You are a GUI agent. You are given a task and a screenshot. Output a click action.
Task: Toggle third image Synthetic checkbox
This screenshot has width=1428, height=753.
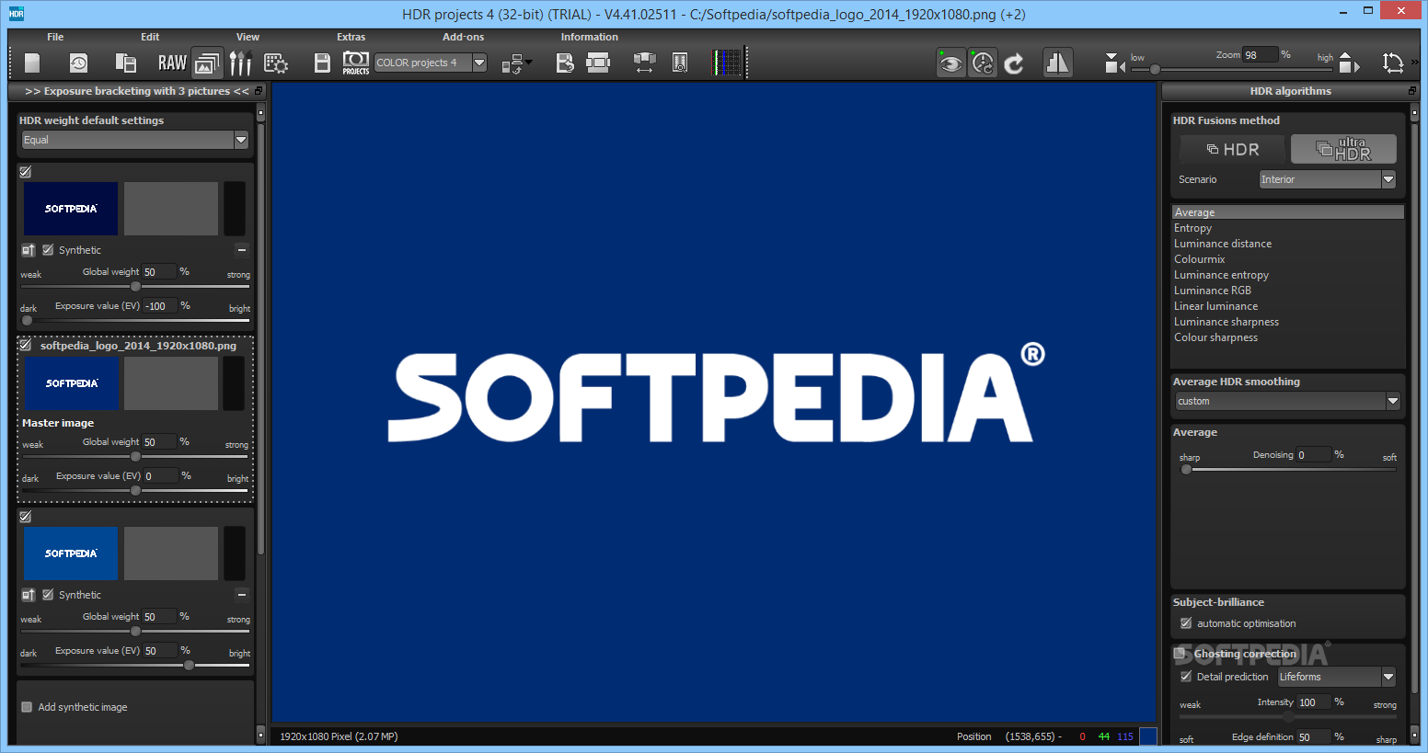click(x=48, y=595)
